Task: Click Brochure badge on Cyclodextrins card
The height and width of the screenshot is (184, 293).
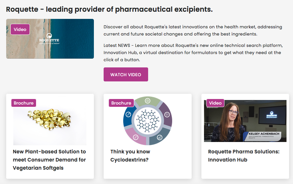Action: 121,103
